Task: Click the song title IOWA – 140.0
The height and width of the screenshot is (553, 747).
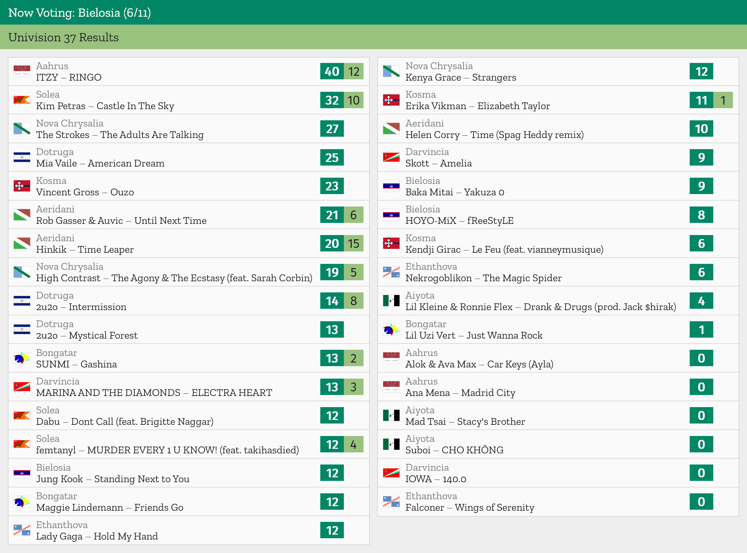Action: click(x=436, y=479)
